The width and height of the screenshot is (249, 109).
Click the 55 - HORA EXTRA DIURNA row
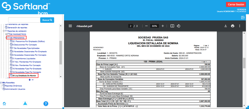153,84
